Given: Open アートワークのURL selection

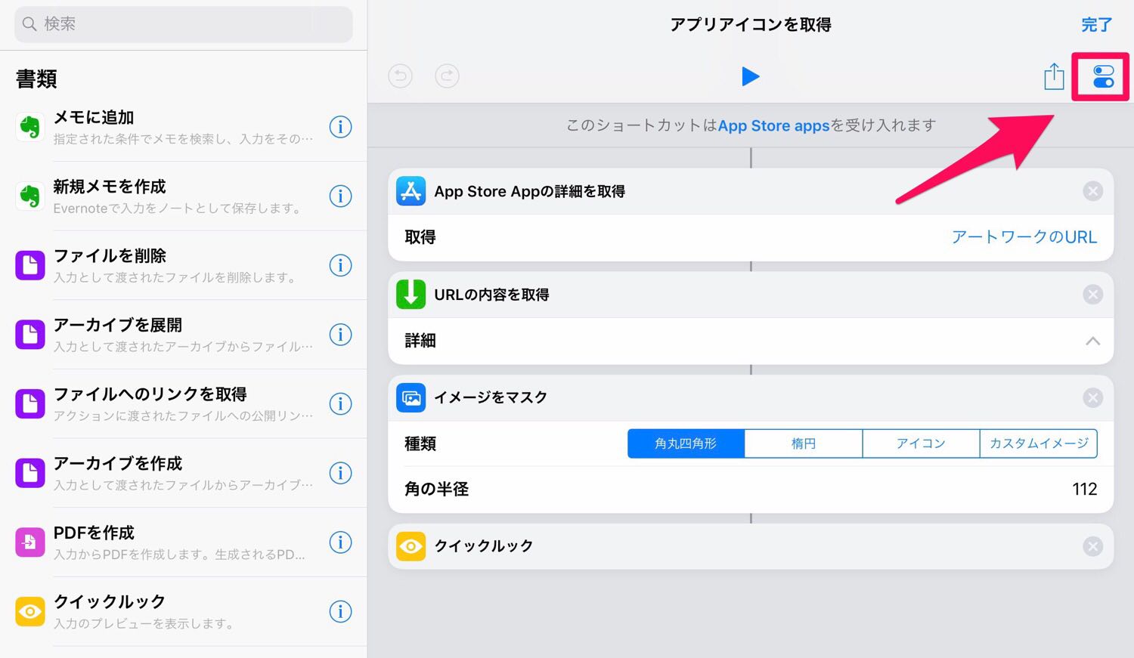Looking at the screenshot, I should (1024, 237).
